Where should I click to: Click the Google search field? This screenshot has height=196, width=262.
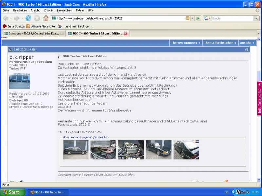pos(232,18)
